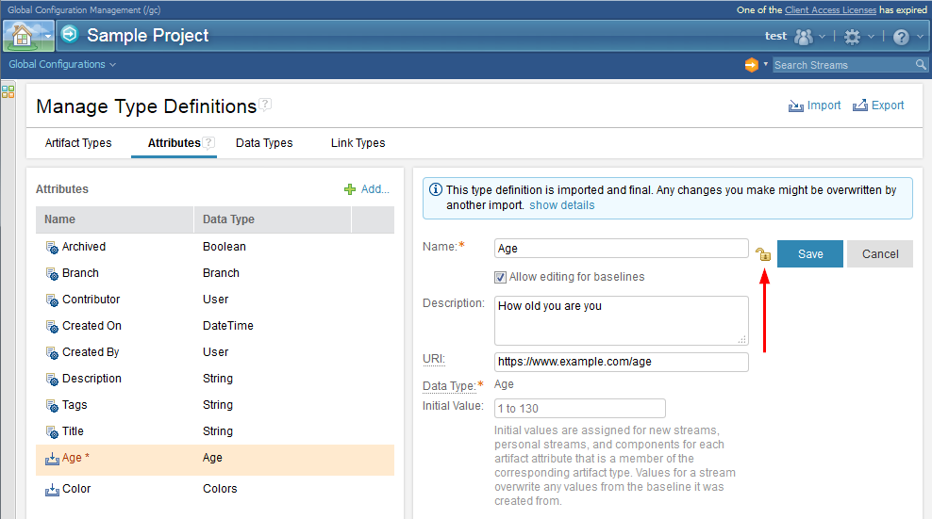The width and height of the screenshot is (932, 519).
Task: Click the search magnifier in Search Streams
Action: click(x=921, y=65)
